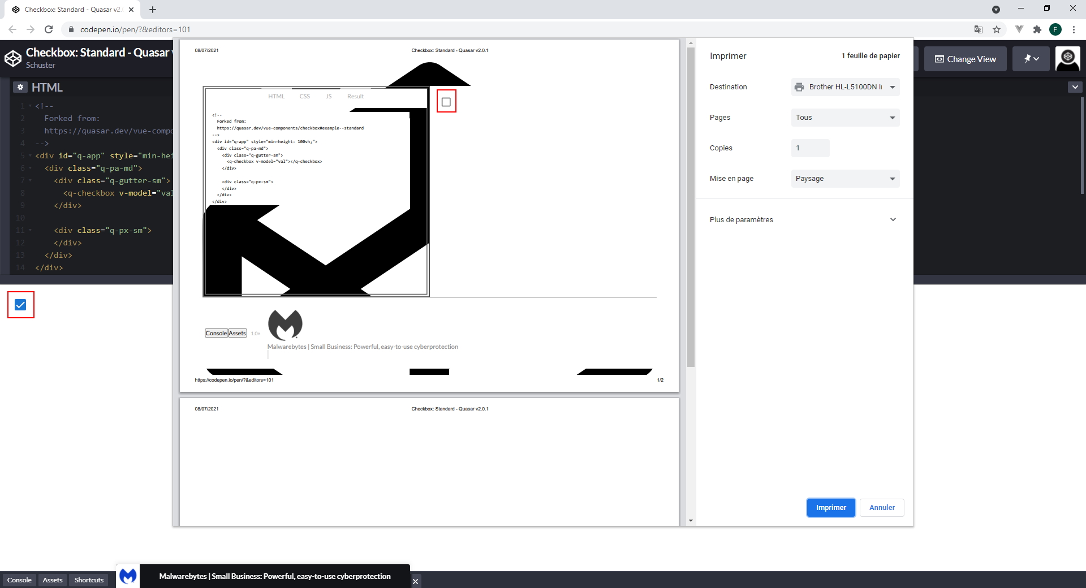Click the Imprimer button
Image resolution: width=1086 pixels, height=588 pixels.
[830, 507]
